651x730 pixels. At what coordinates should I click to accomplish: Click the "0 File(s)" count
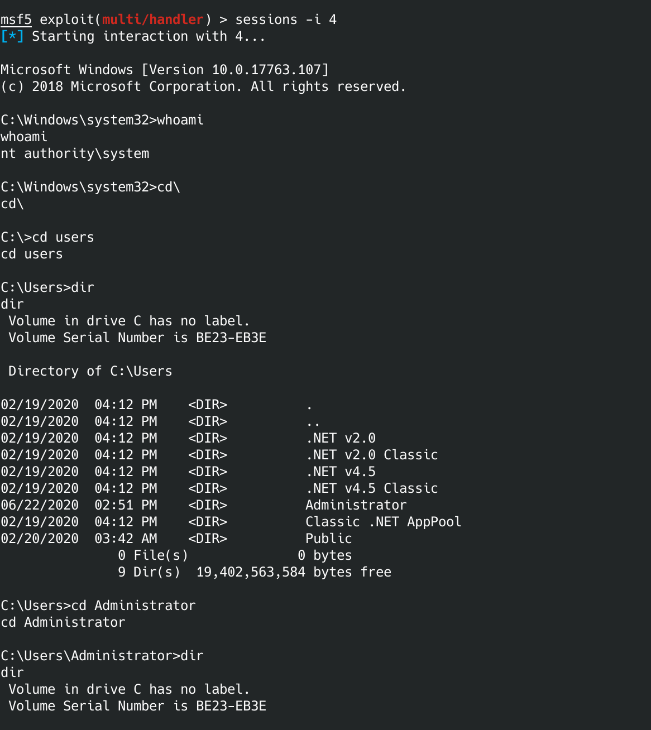pyautogui.click(x=153, y=555)
